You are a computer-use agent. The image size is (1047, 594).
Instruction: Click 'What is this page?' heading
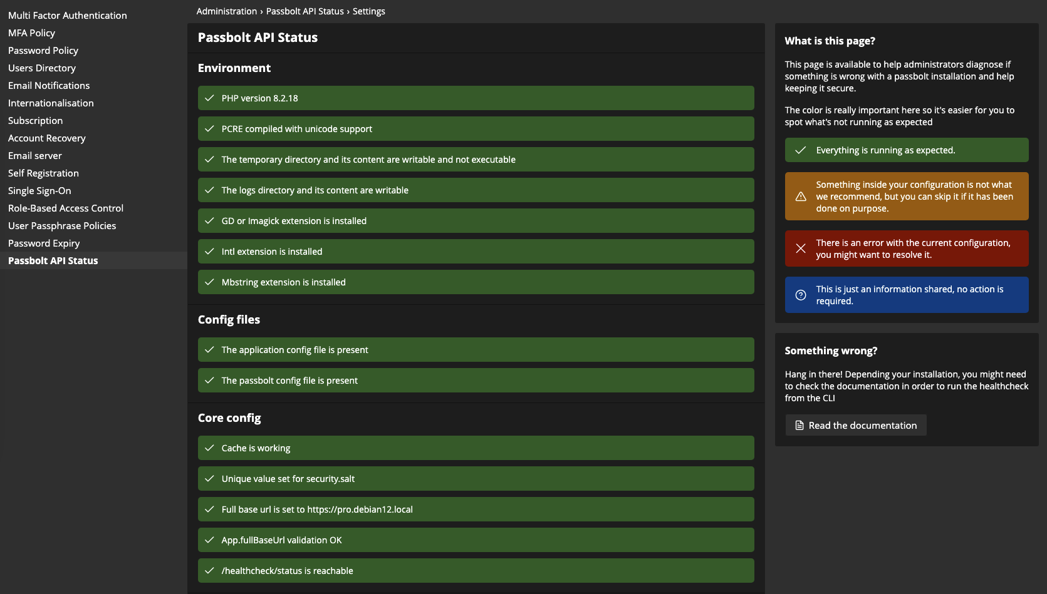point(830,41)
